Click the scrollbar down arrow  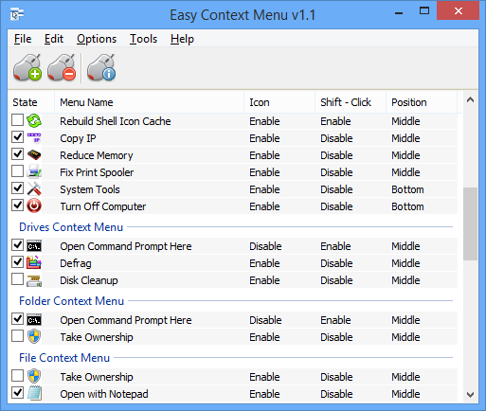click(x=470, y=395)
